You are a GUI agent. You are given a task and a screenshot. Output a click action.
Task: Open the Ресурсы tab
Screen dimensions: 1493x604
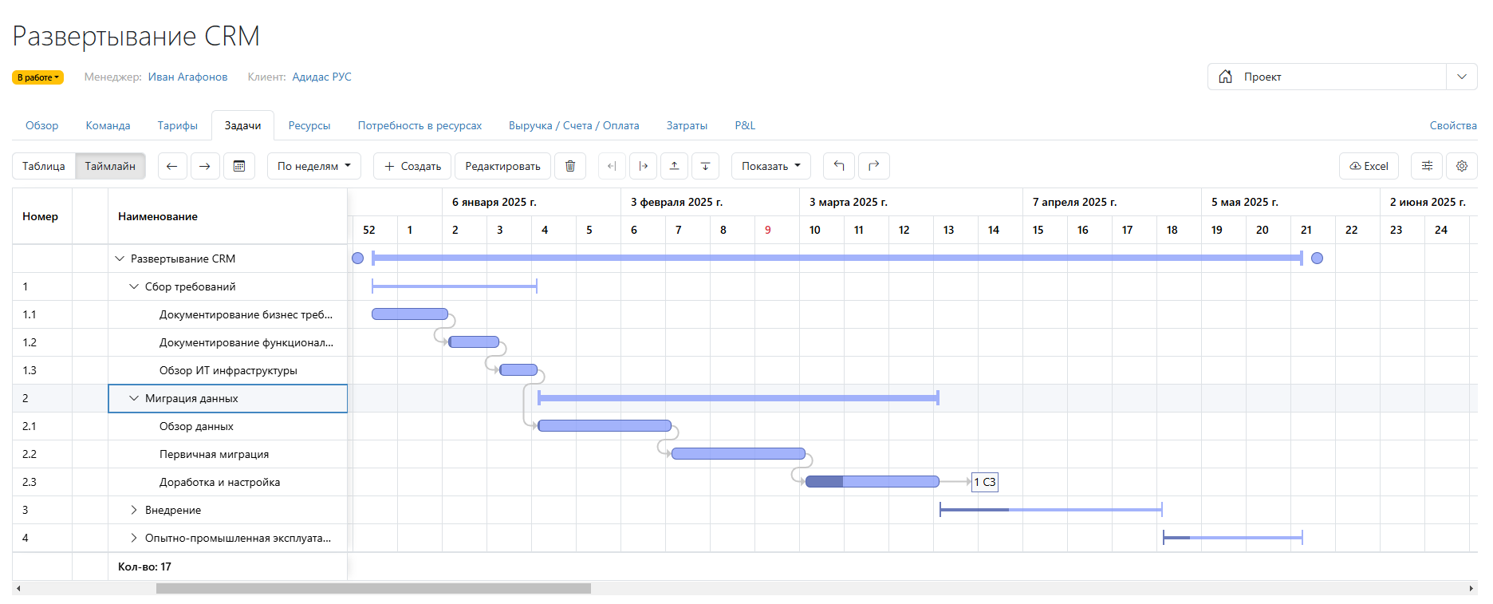[x=309, y=125]
